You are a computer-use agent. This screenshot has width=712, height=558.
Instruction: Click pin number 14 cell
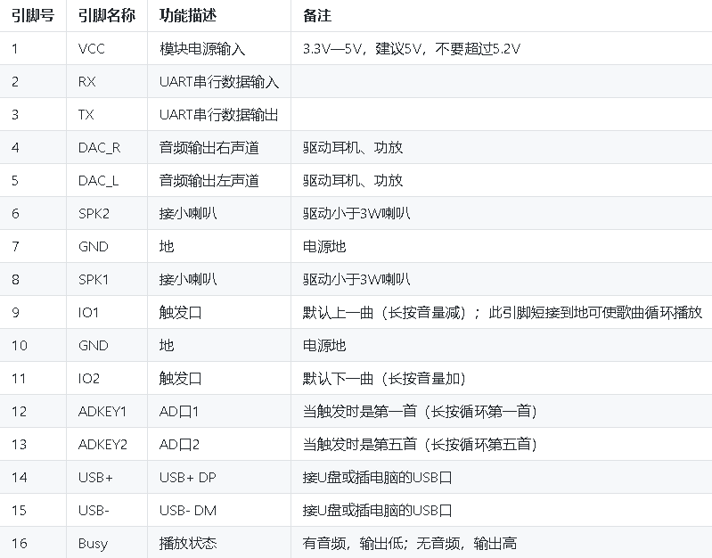(x=20, y=478)
